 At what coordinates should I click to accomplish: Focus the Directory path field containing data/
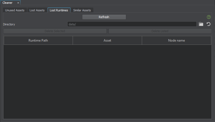132,24
